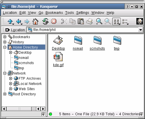This screenshot has width=145, height=119.
Task: Click the red Stop loading icon
Action: coord(54,21)
